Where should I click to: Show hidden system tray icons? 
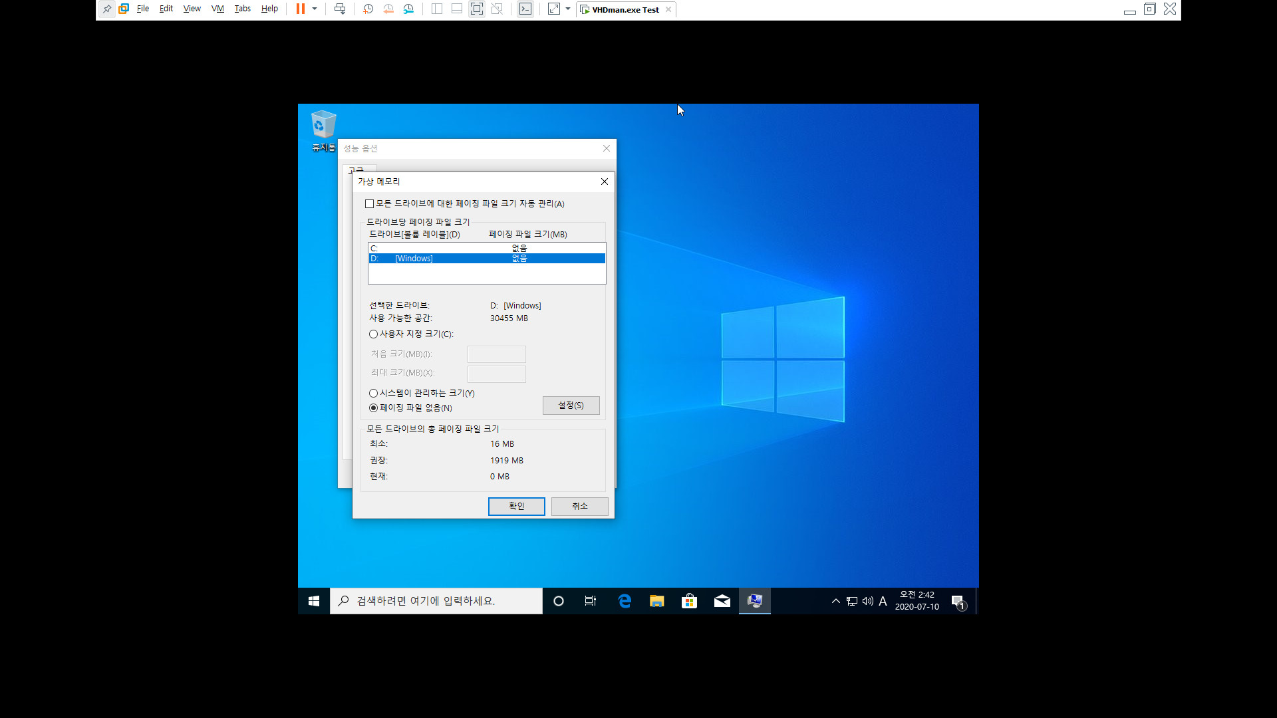836,601
